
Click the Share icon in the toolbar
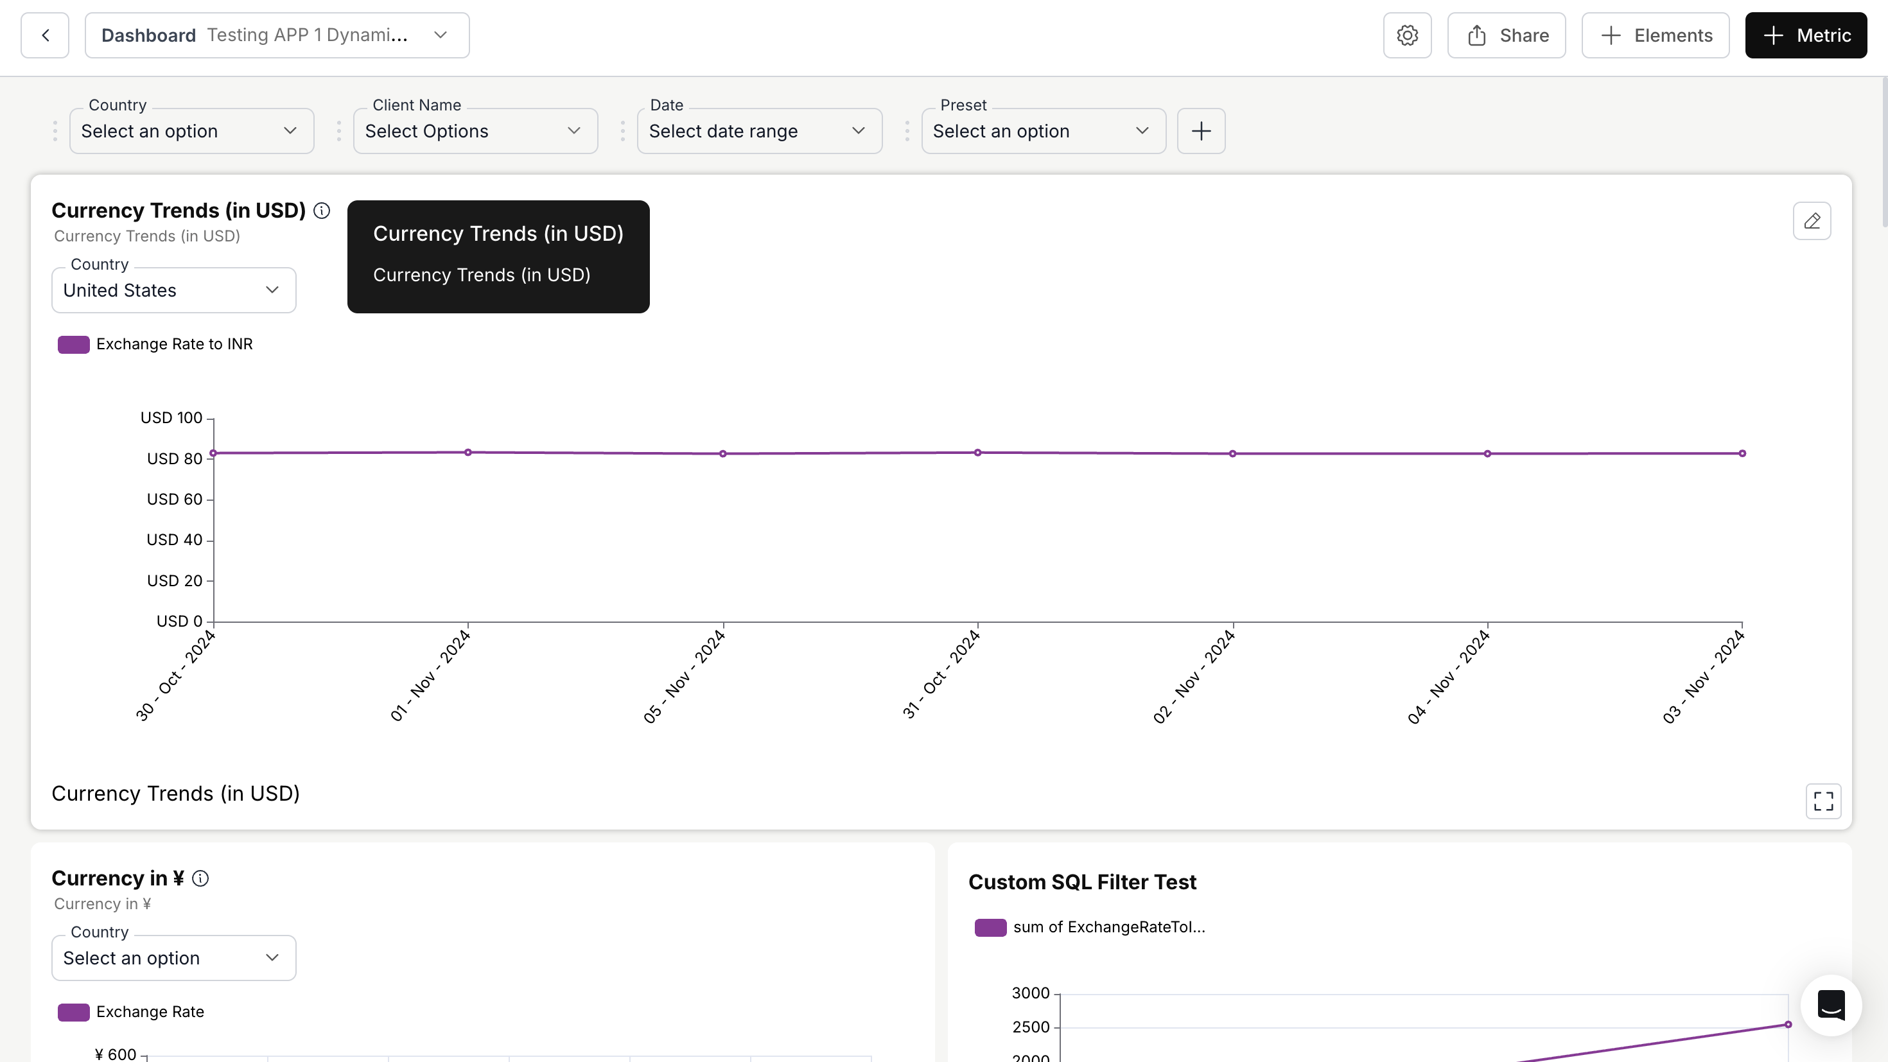[1504, 35]
